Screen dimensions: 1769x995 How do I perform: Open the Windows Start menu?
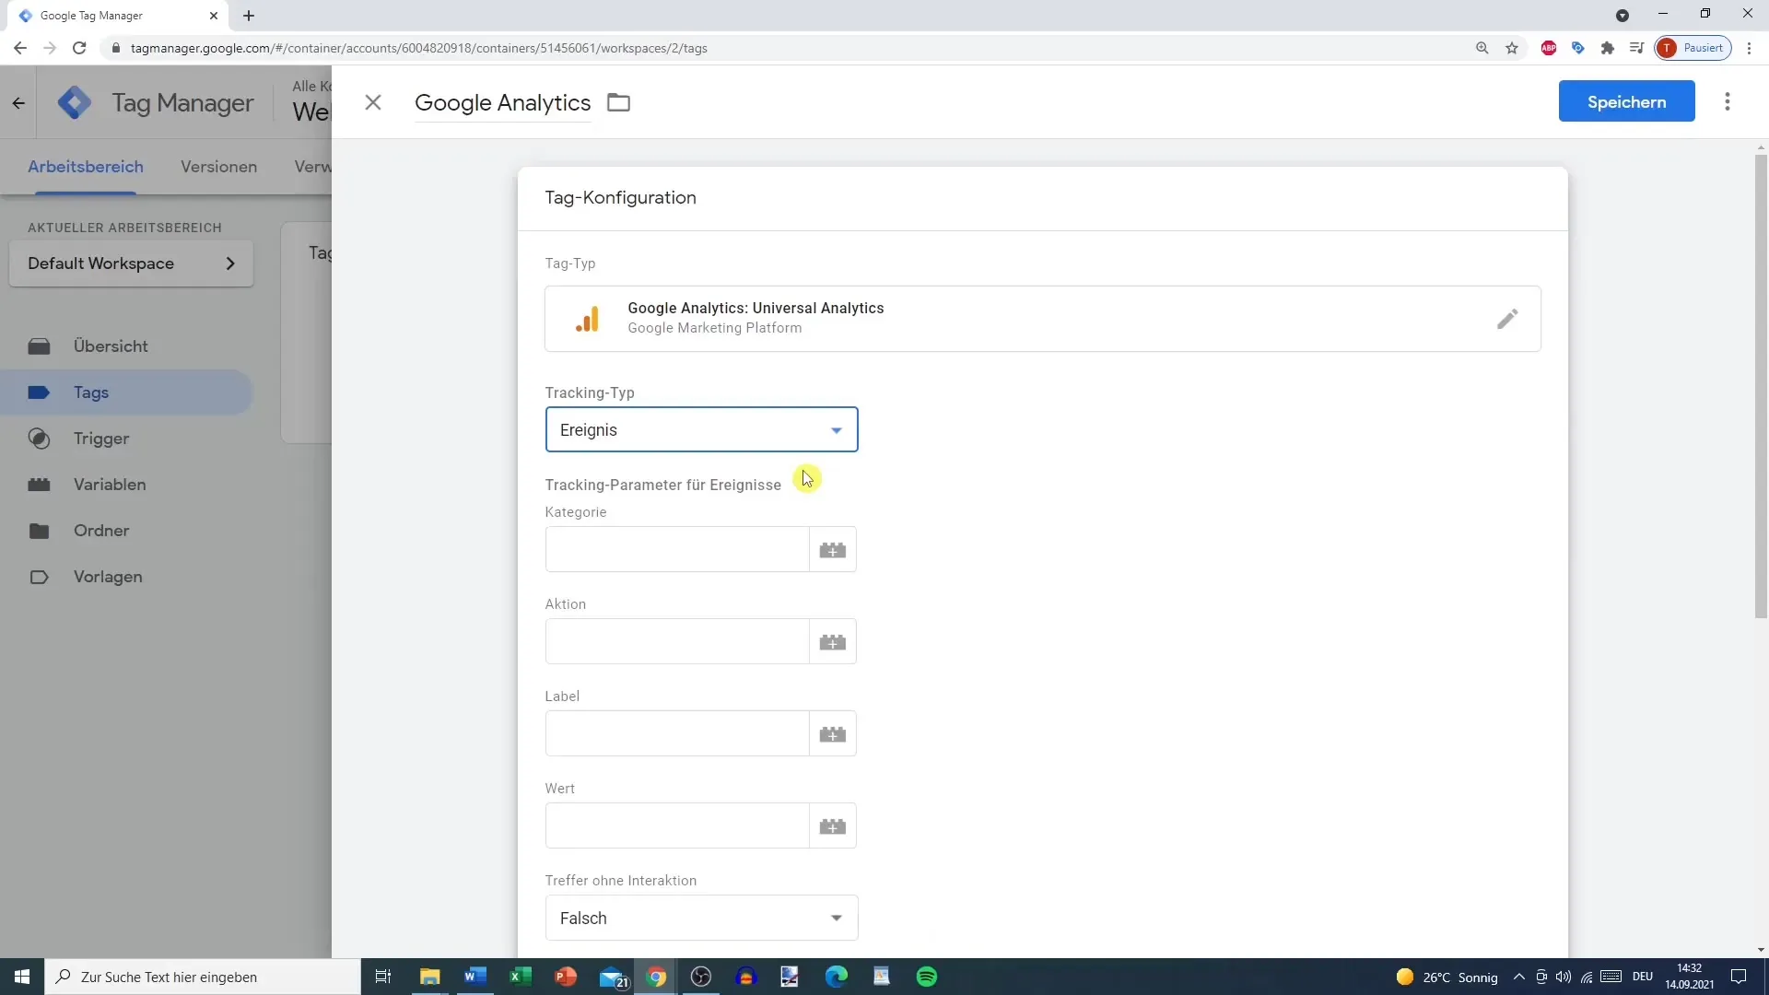point(22,977)
